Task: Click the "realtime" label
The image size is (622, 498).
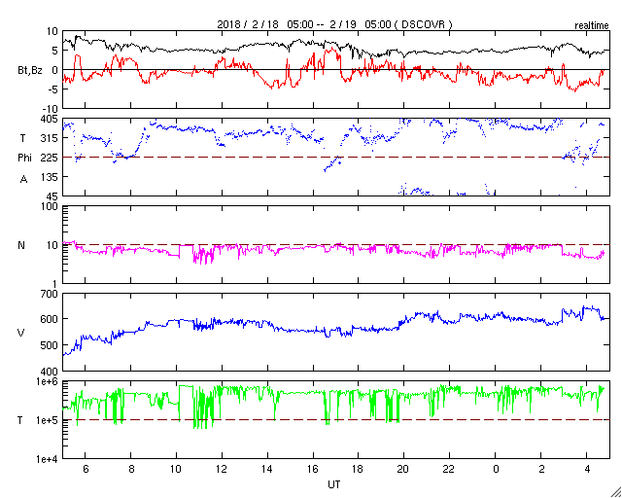Action: coord(592,26)
